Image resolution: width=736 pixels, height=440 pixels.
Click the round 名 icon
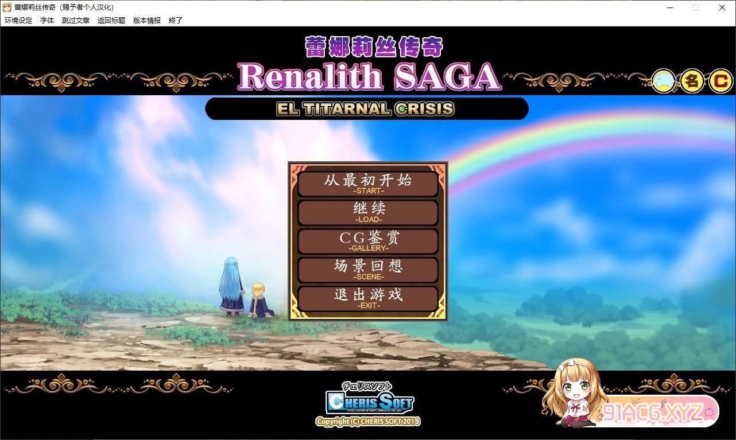(x=692, y=81)
